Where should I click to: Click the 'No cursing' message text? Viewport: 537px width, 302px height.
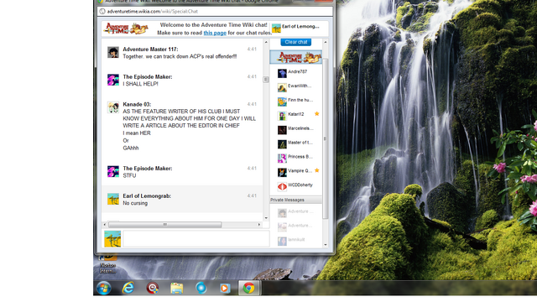(135, 203)
